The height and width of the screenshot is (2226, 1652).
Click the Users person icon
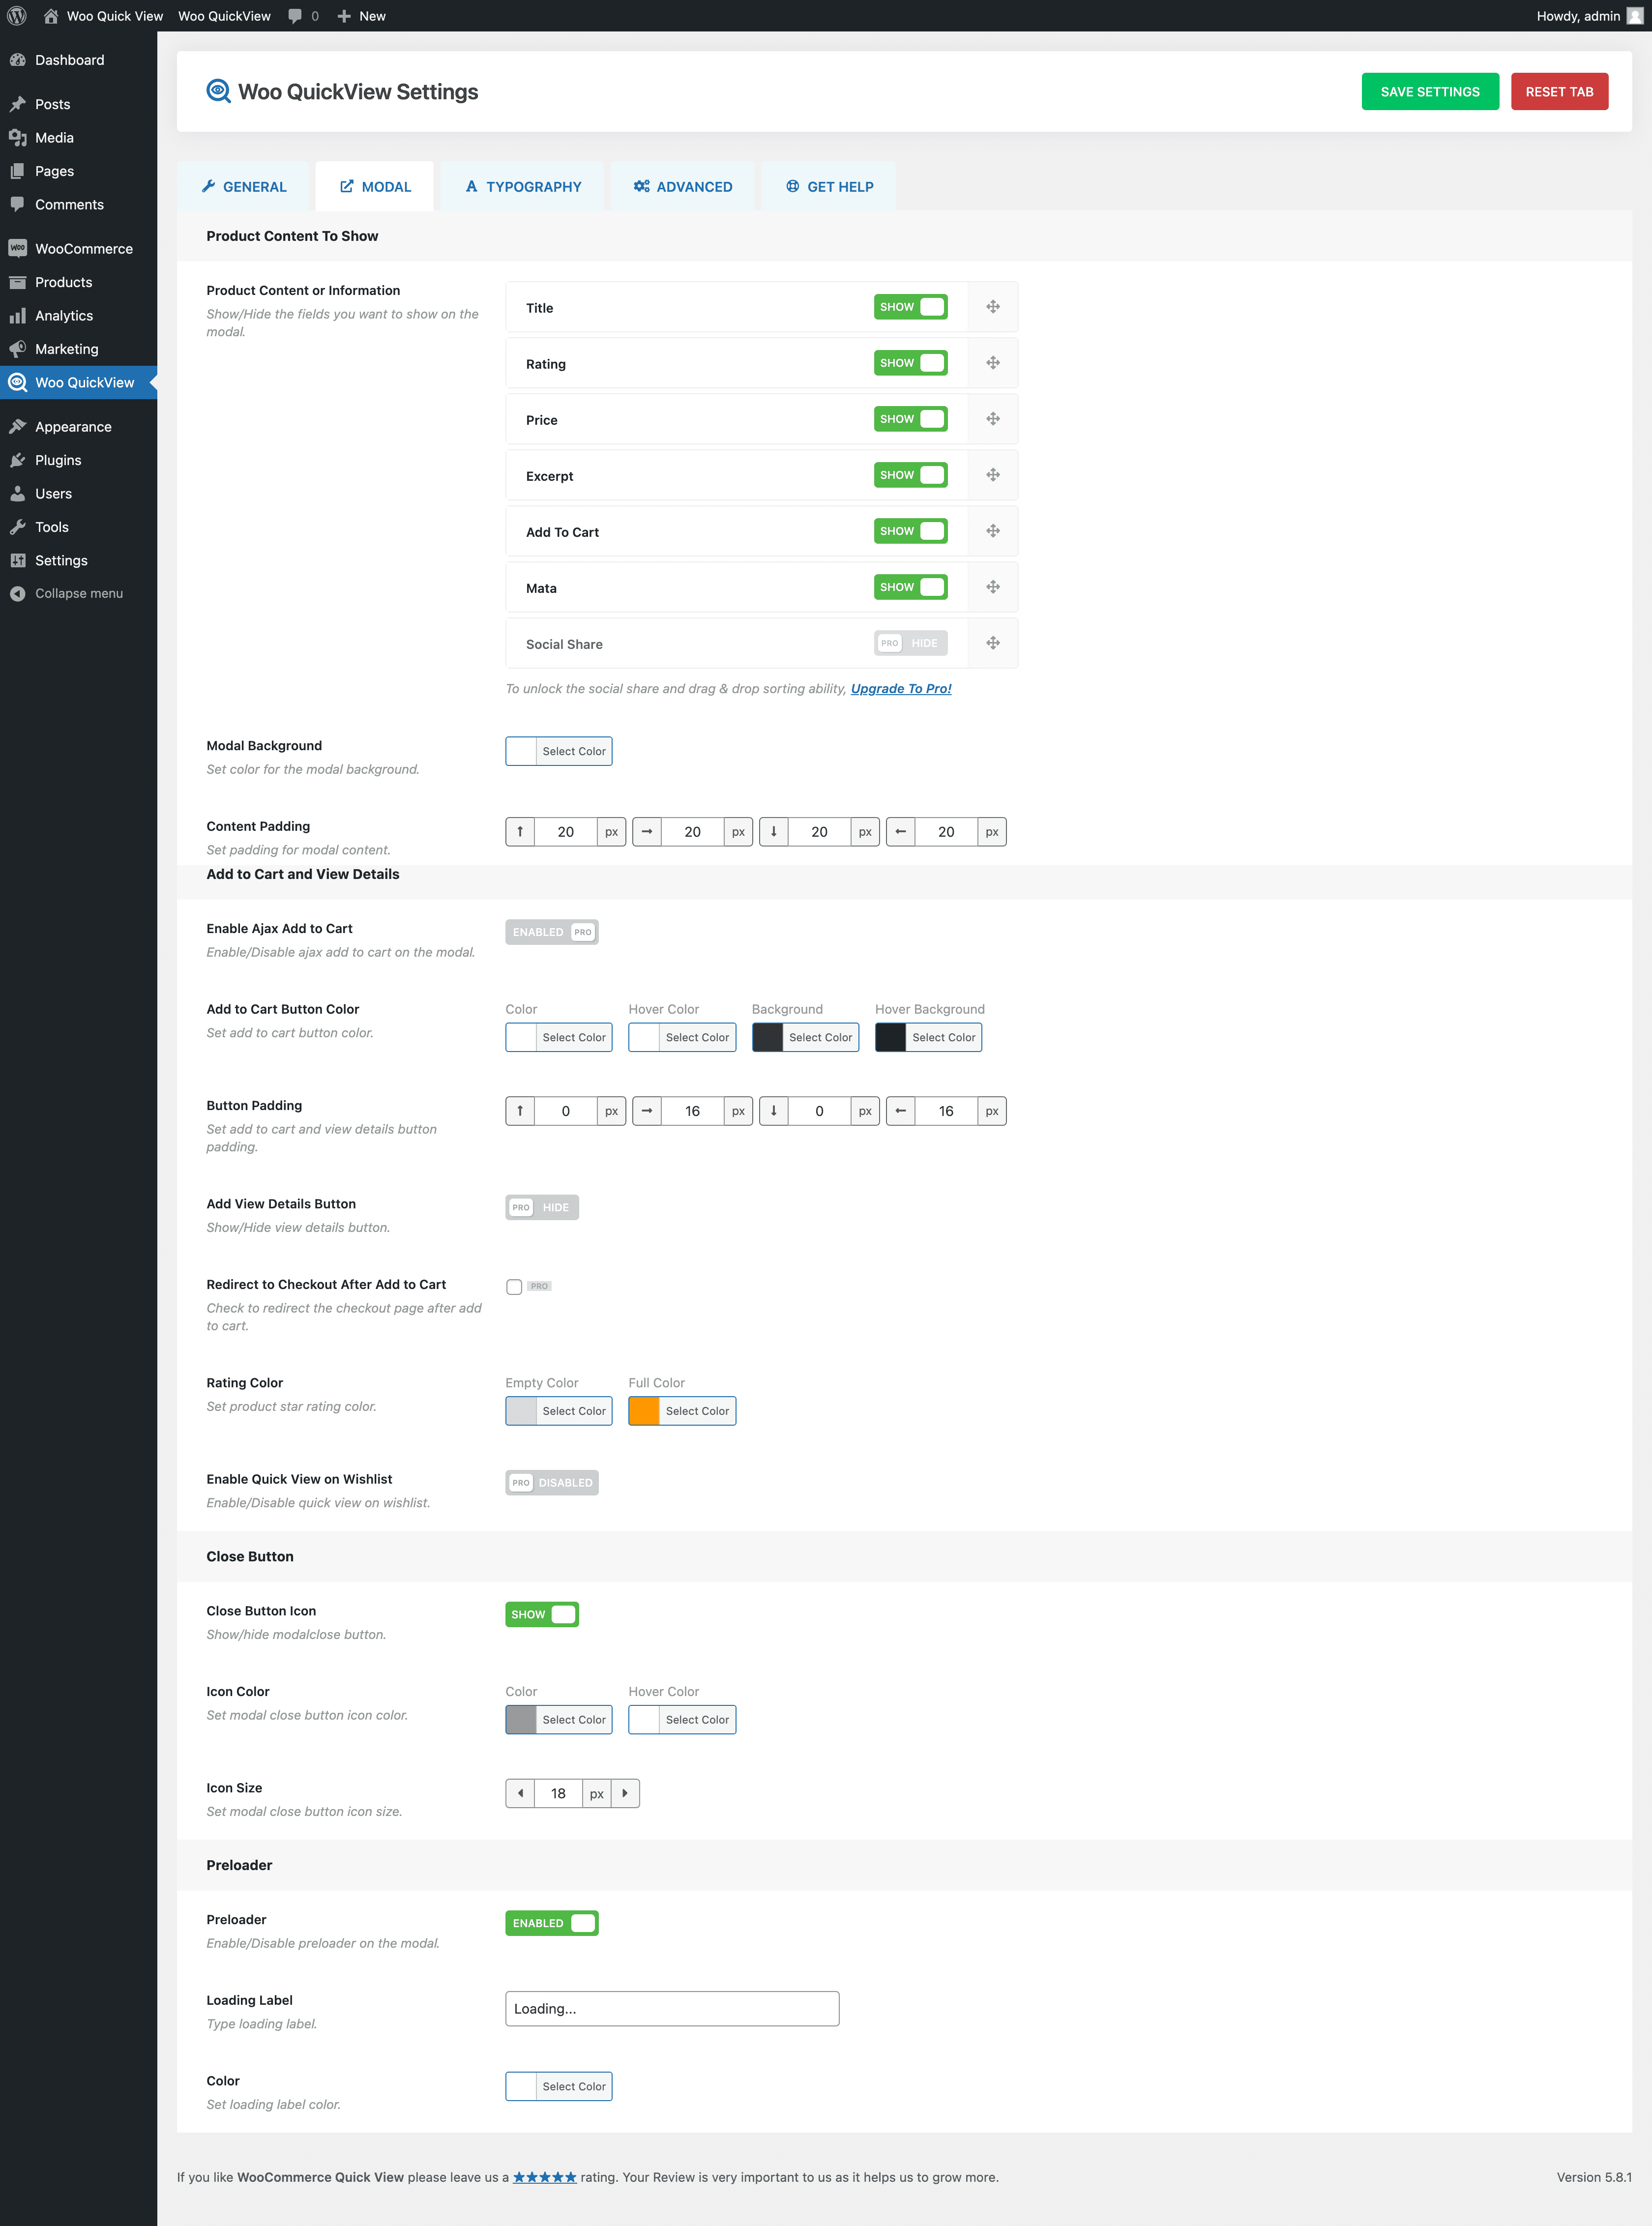17,494
